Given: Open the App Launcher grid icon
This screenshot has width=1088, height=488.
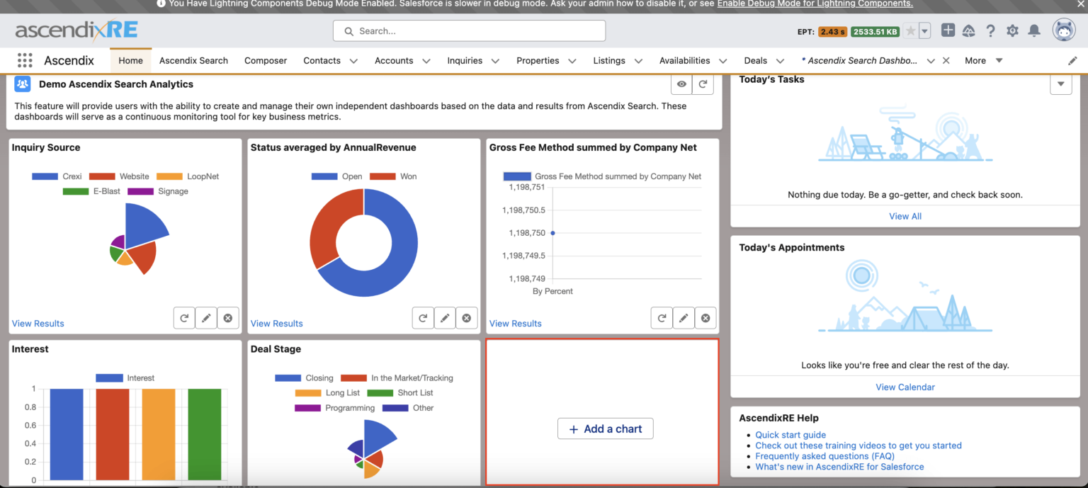Looking at the screenshot, I should click(x=25, y=60).
